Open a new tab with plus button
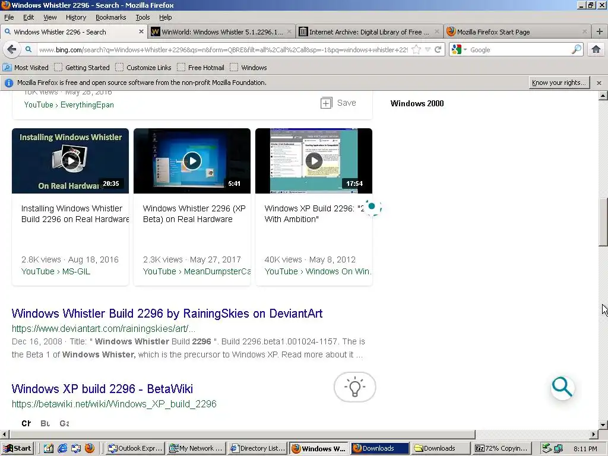Image resolution: width=608 pixels, height=456 pixels. 600,32
